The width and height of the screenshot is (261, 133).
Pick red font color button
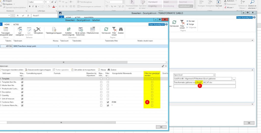(x=54, y=6)
